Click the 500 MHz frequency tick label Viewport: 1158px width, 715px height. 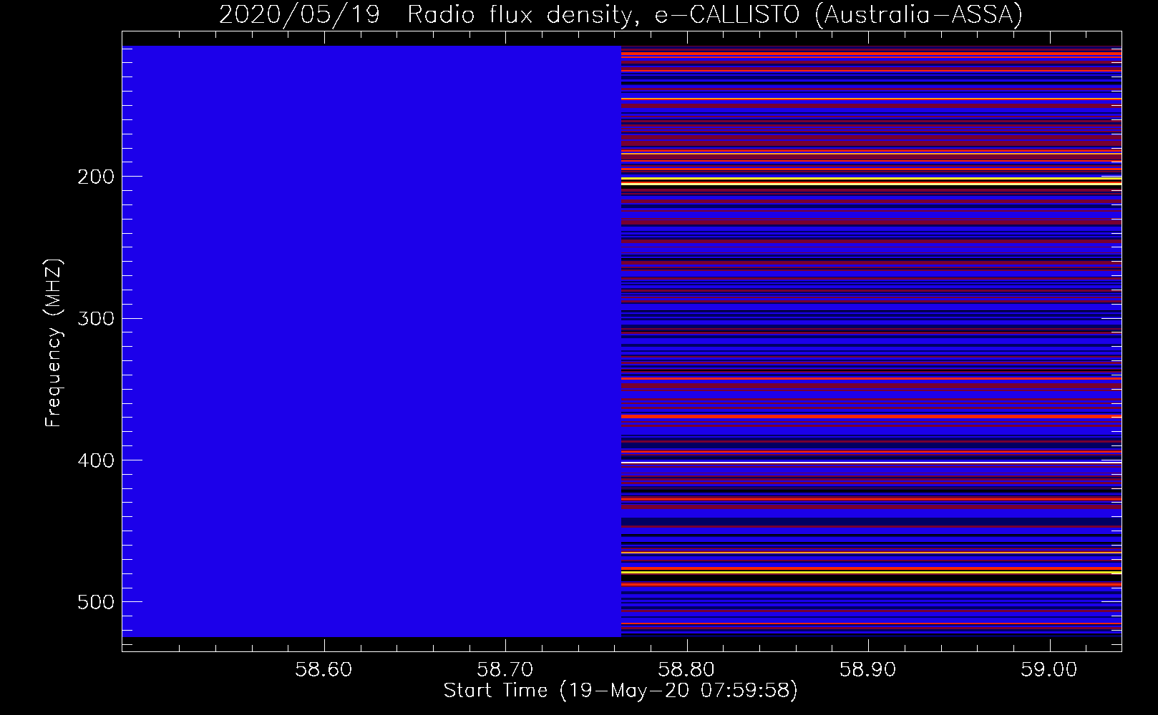click(x=95, y=602)
